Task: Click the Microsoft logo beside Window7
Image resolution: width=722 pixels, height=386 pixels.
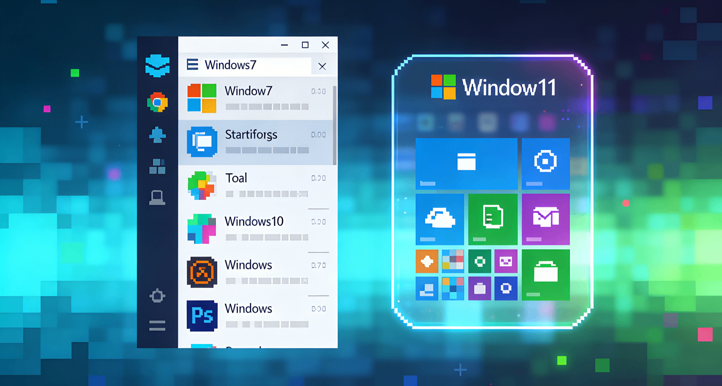Action: [202, 98]
